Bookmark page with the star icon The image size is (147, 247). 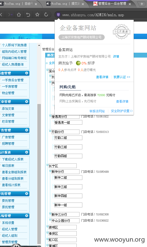37,15
